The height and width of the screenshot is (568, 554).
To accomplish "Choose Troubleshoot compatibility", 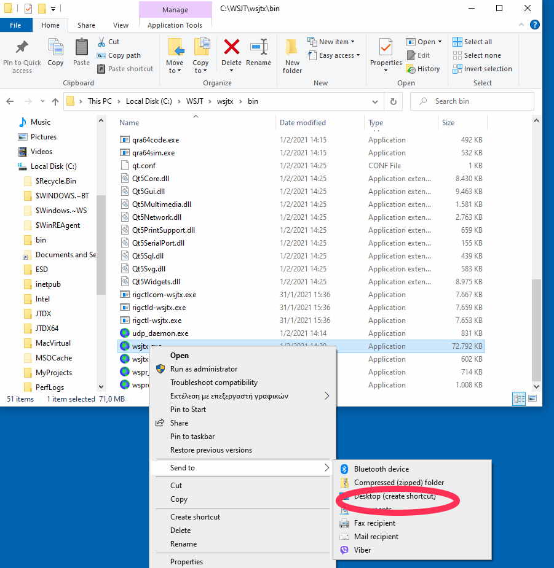I will 214,383.
